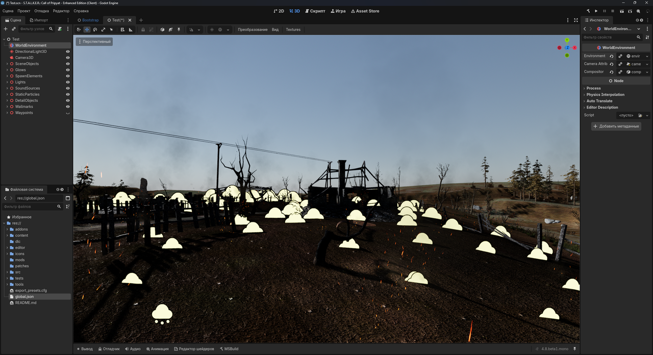Click the Добавить метаданные button
Screen dimensions: 653x355
coord(616,126)
